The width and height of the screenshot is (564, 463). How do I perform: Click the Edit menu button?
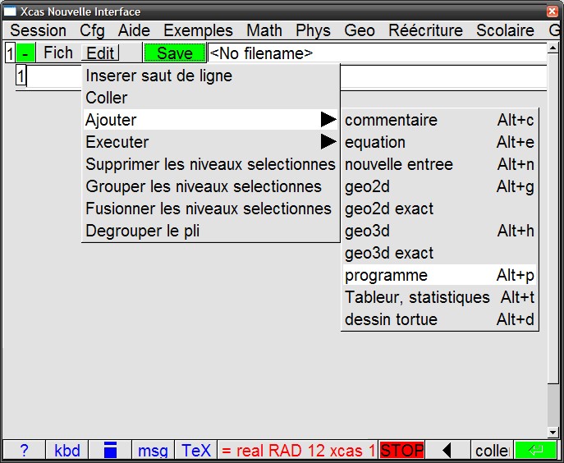tap(100, 53)
